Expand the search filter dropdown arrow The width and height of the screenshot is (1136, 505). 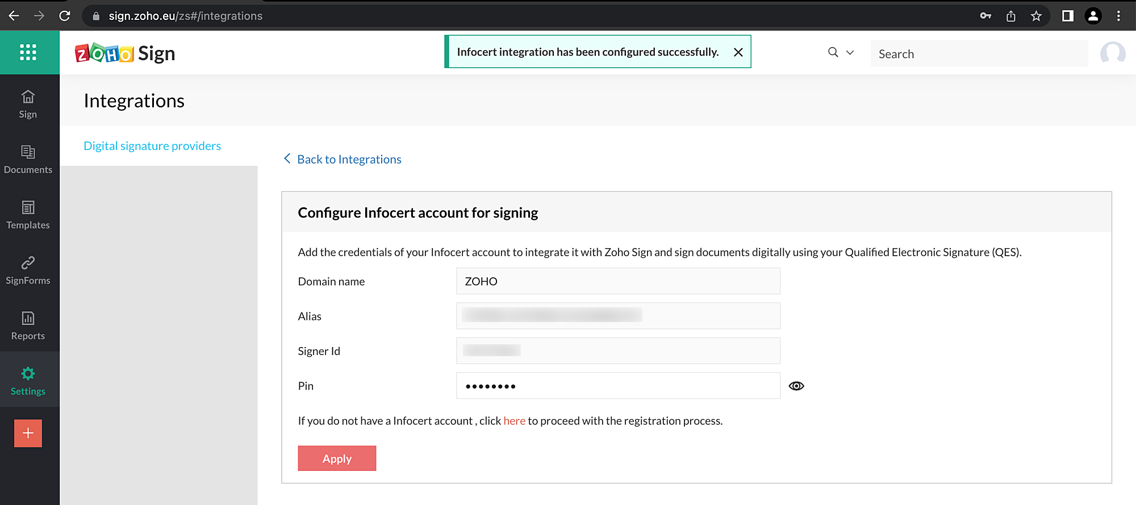point(850,52)
